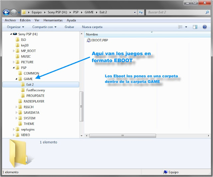Viewport: 213px width, 177px height.
Task: Select the MUSIC folder in tree
Action: tap(26, 56)
